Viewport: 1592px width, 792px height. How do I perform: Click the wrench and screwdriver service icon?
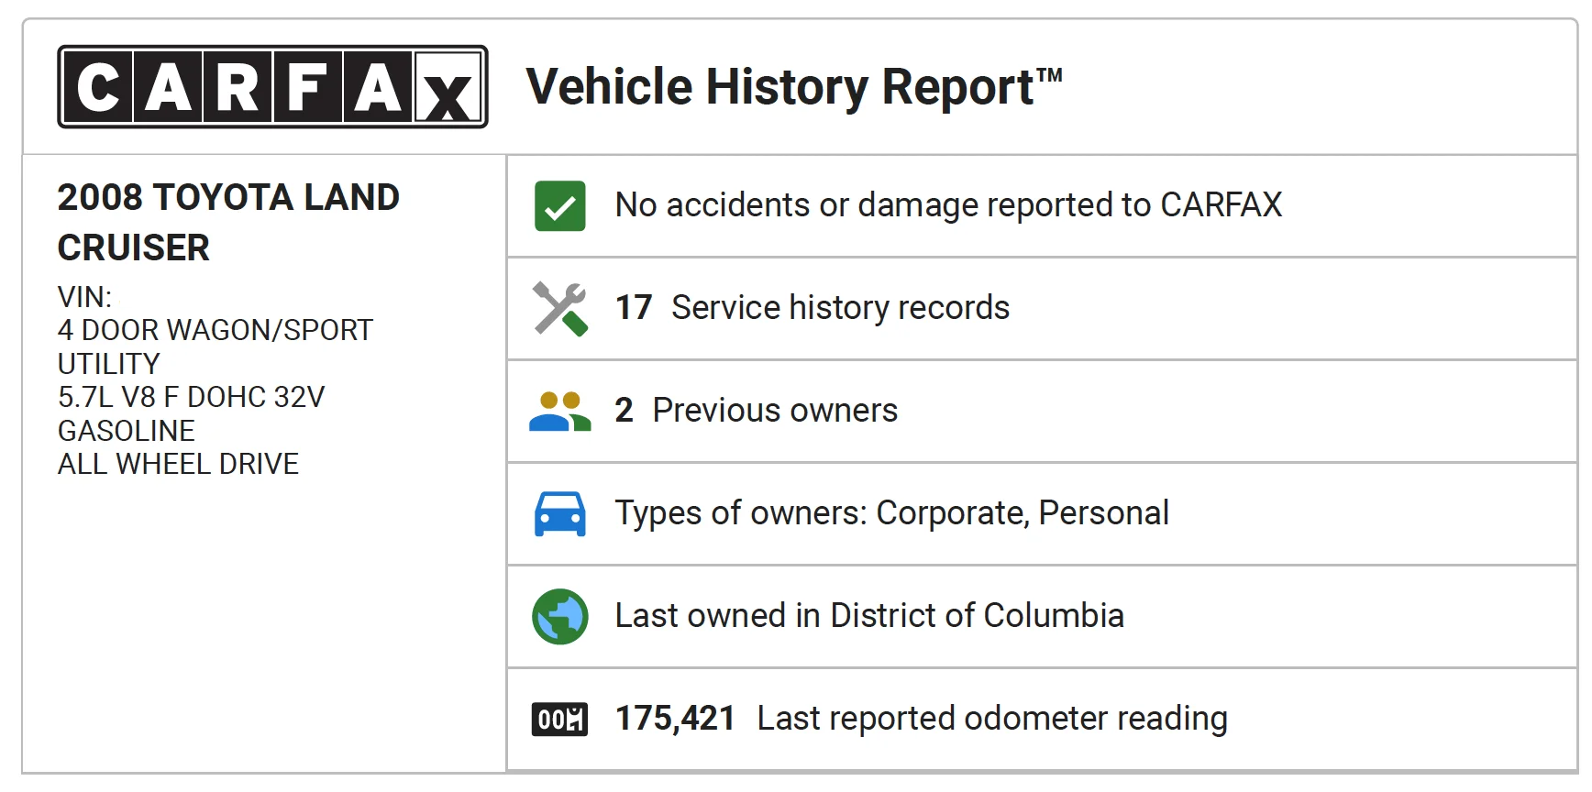(560, 309)
